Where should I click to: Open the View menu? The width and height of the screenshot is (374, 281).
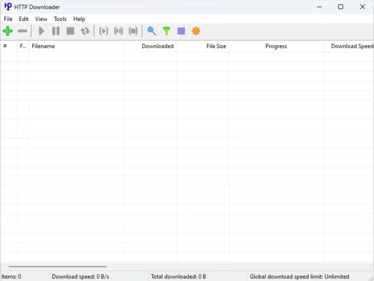(41, 19)
